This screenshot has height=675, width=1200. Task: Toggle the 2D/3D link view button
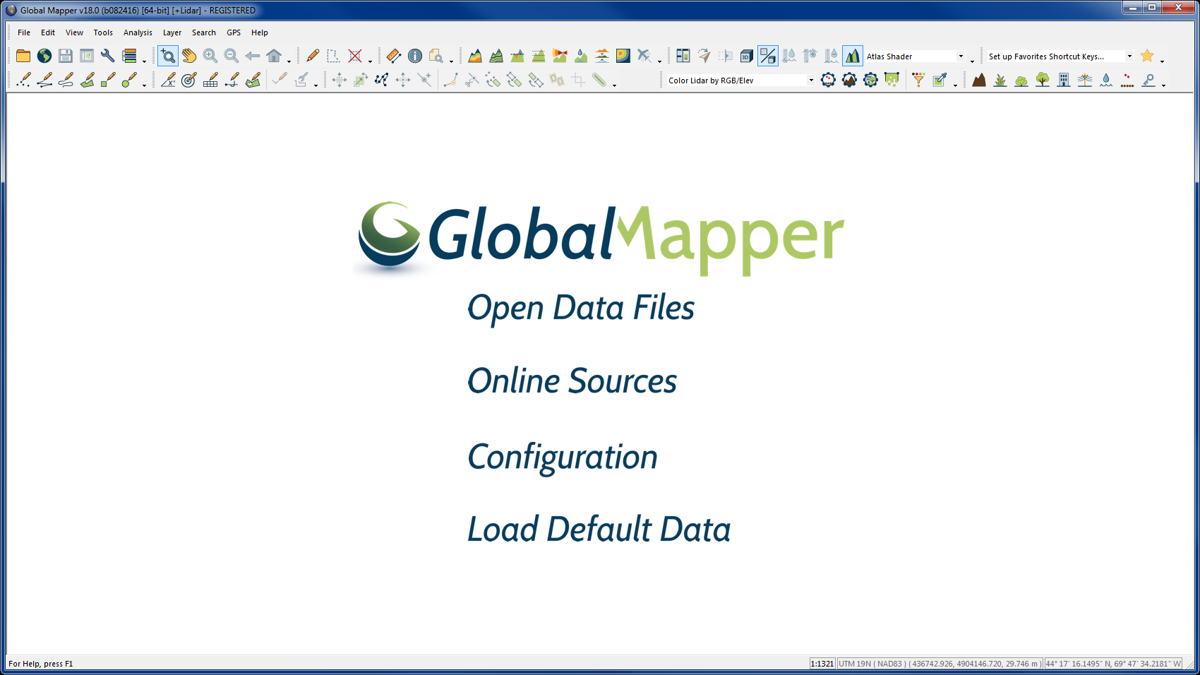(768, 56)
